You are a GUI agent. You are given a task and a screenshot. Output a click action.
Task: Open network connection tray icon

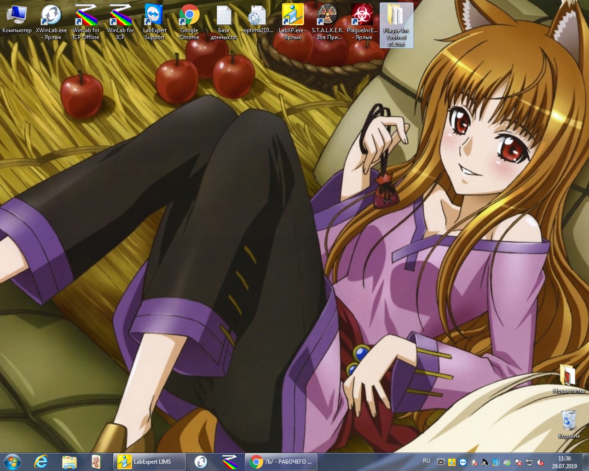pyautogui.click(x=529, y=462)
